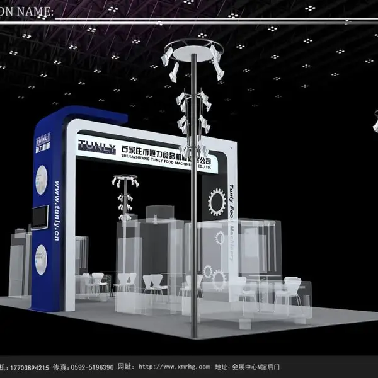Click the 石家庄市通力食品机械有限公司 banner text
Image resolution: width=378 pixels, height=378 pixels.
pos(166,154)
